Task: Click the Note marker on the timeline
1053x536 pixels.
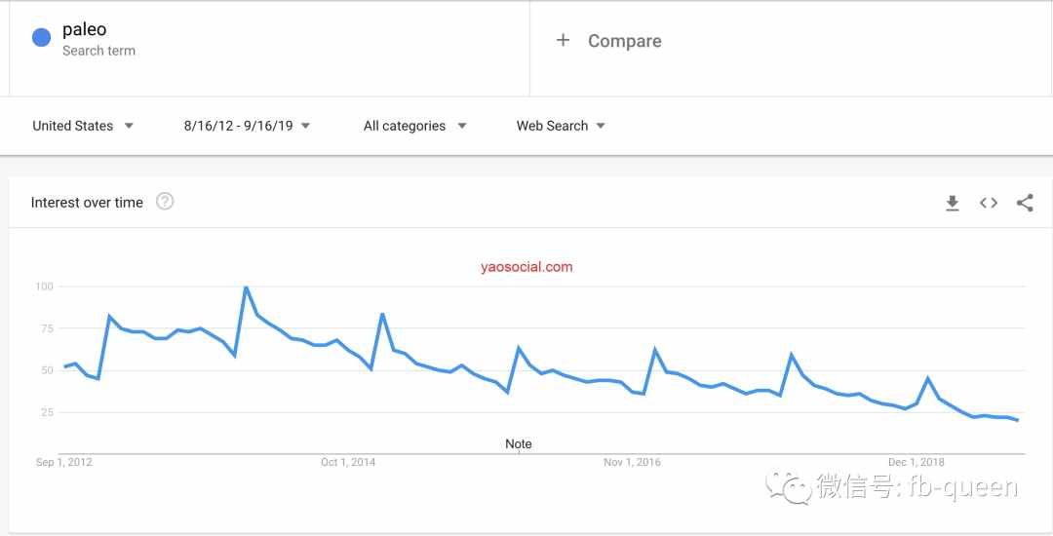Action: point(519,444)
